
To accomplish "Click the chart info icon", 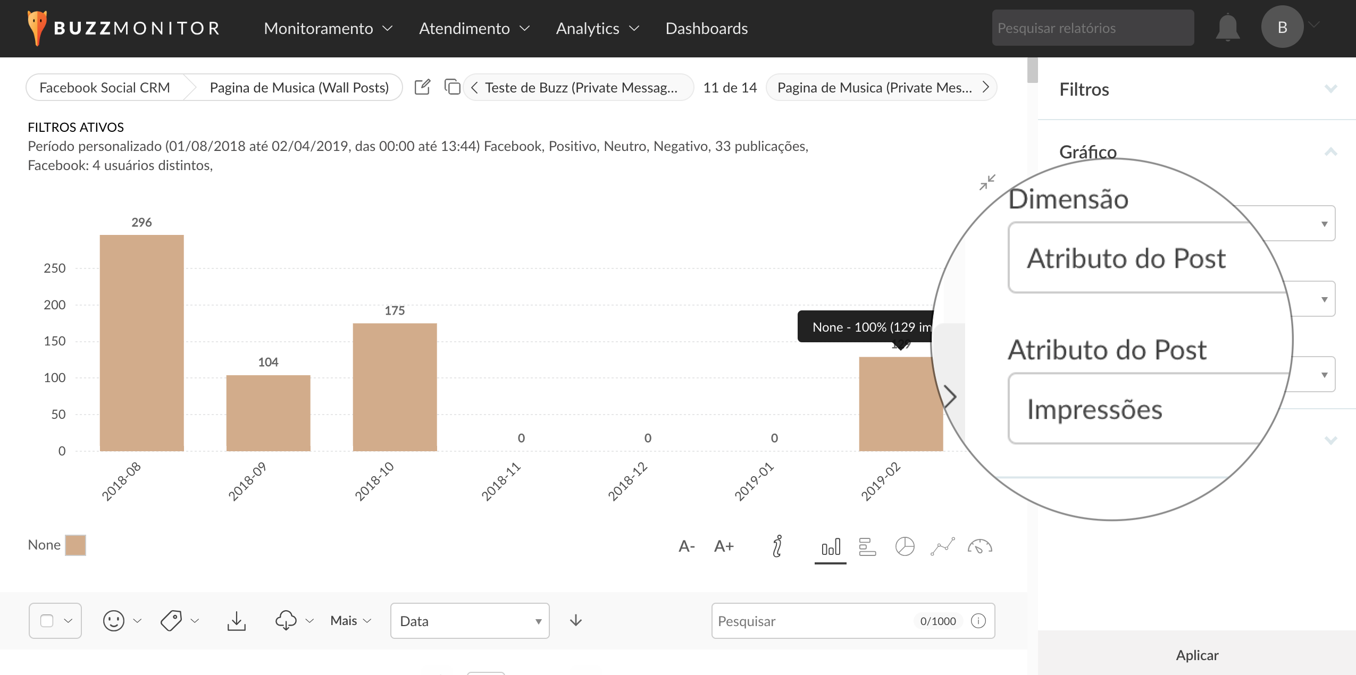I will pos(777,546).
